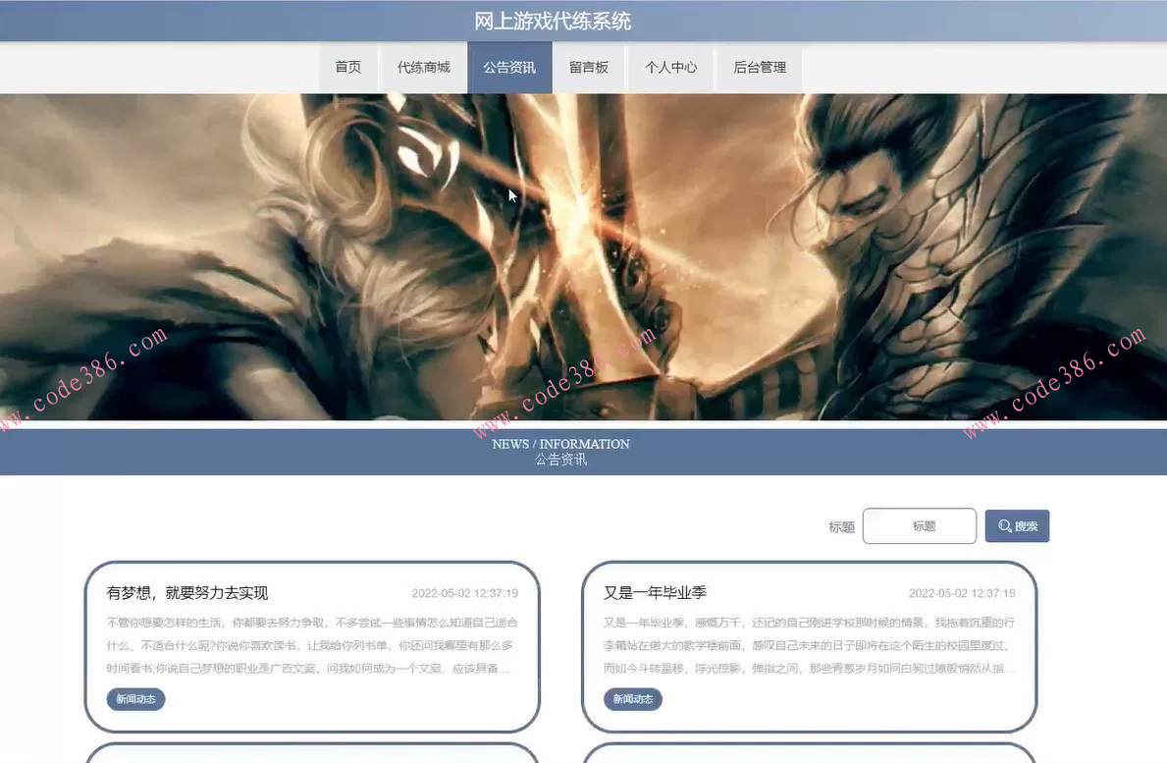The width and height of the screenshot is (1167, 763).
Task: Go to 个人中心 from the navigation bar
Action: (670, 67)
